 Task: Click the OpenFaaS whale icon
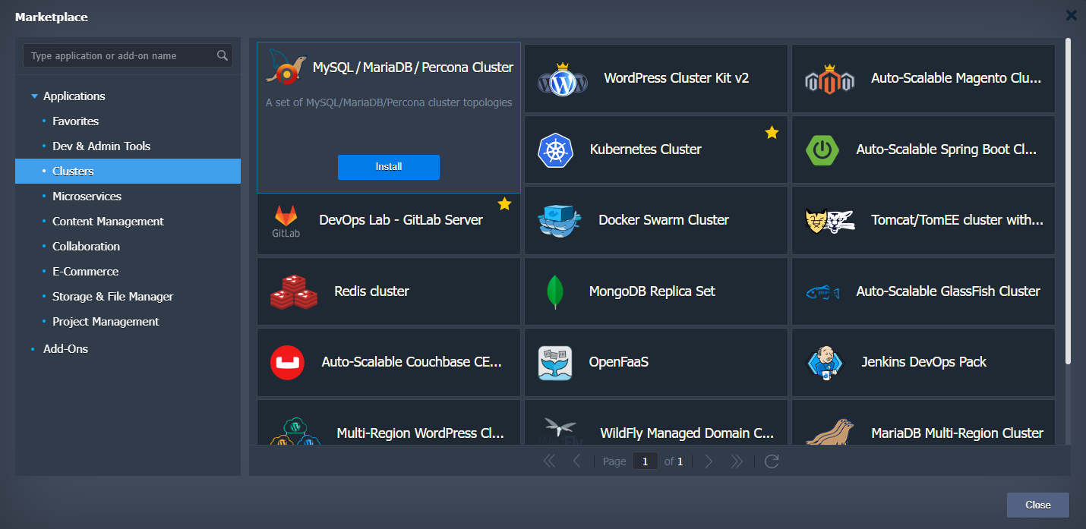coord(555,363)
